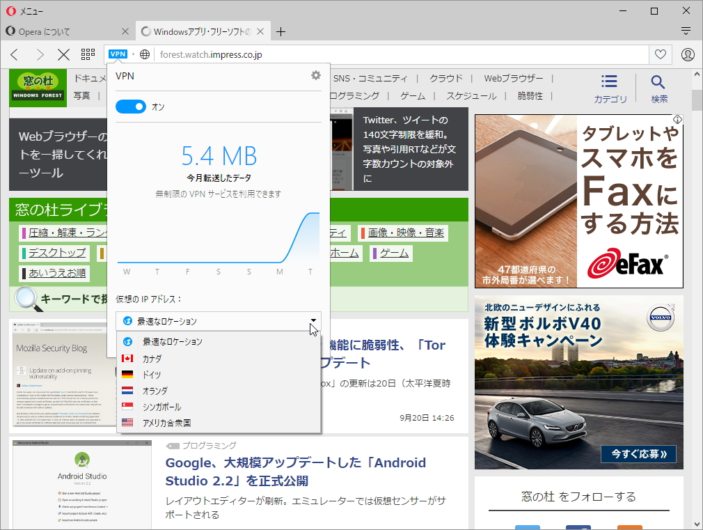This screenshot has height=530, width=703.
Task: Click the globe site info icon
Action: click(144, 54)
